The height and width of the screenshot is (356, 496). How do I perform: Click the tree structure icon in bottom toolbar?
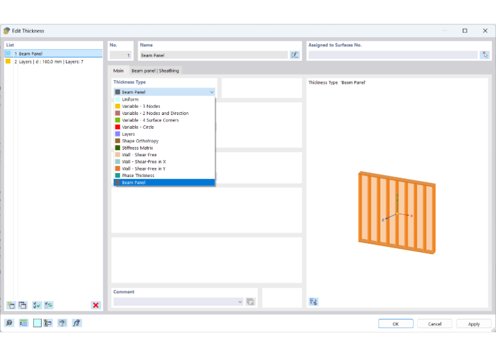tap(48, 323)
